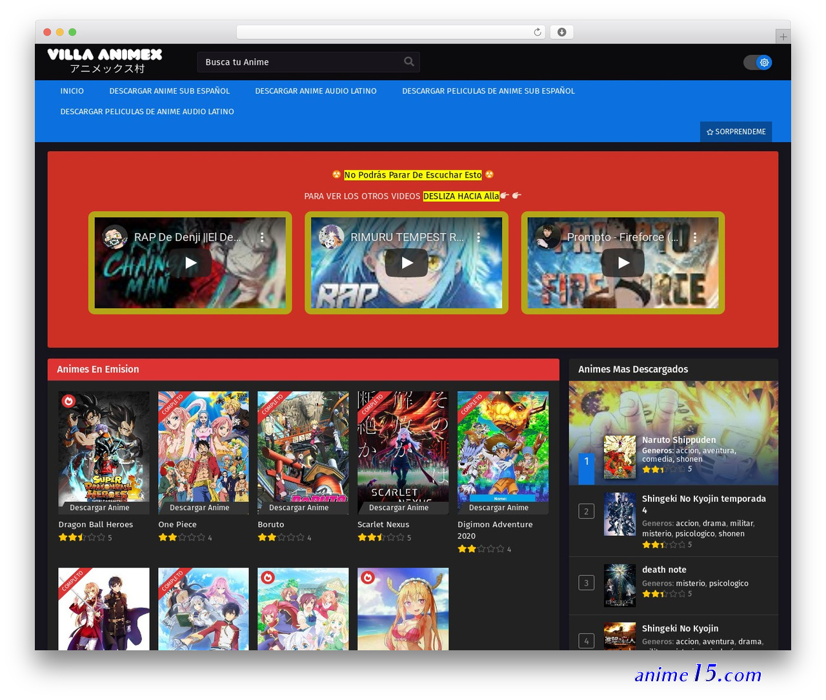Open Descargar Anime Sub Español menu
Image resolution: width=826 pixels, height=700 pixels.
pos(170,91)
